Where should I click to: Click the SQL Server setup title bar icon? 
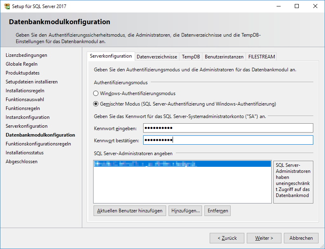coord(7,6)
